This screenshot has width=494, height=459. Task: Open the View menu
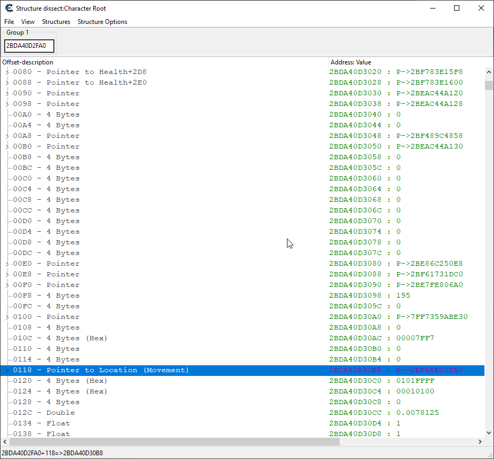(28, 22)
